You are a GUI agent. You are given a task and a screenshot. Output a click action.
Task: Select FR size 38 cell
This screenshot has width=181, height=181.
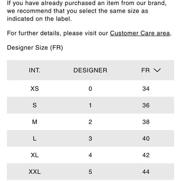pyautogui.click(x=146, y=122)
